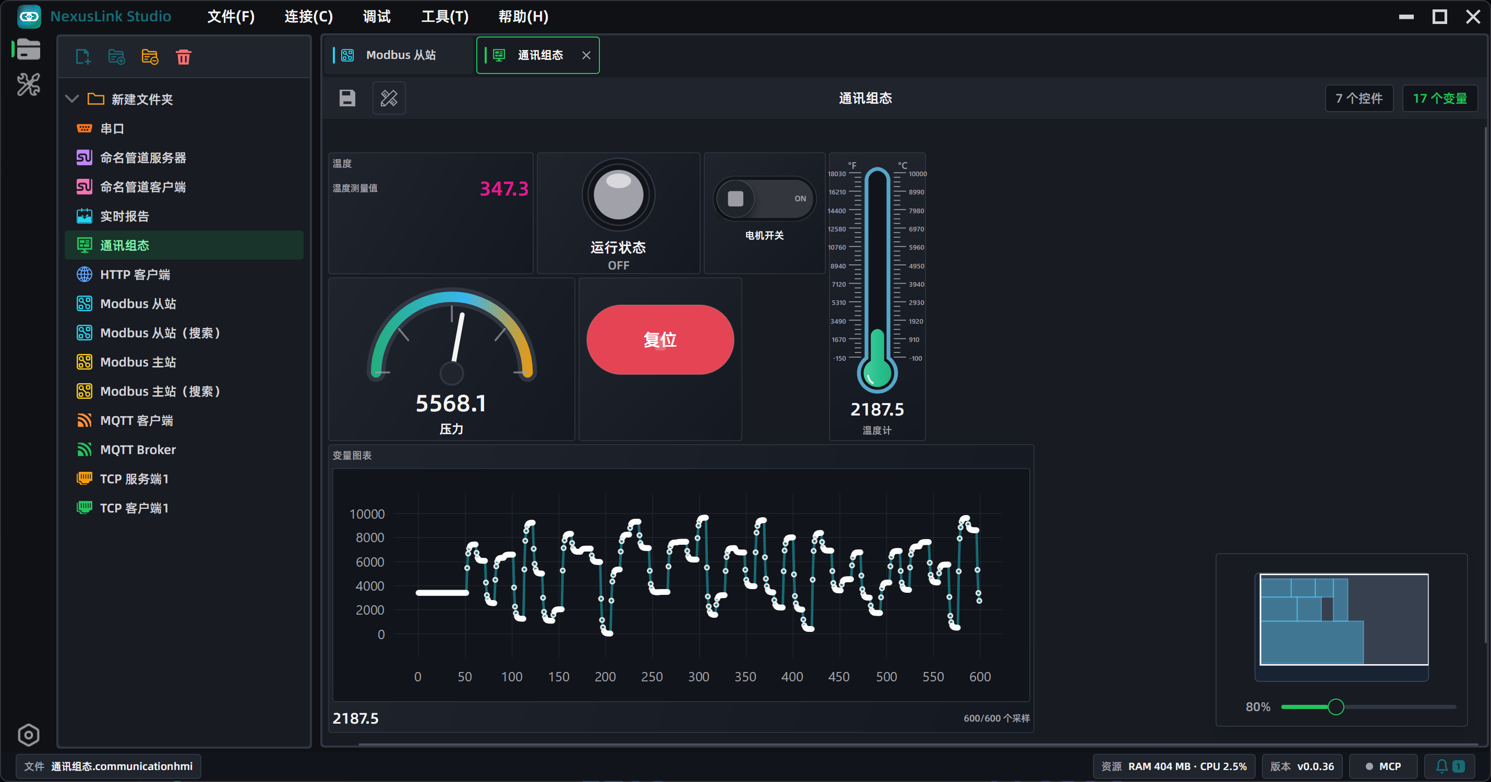Click the 压力 pressure gauge widget

tap(451, 359)
